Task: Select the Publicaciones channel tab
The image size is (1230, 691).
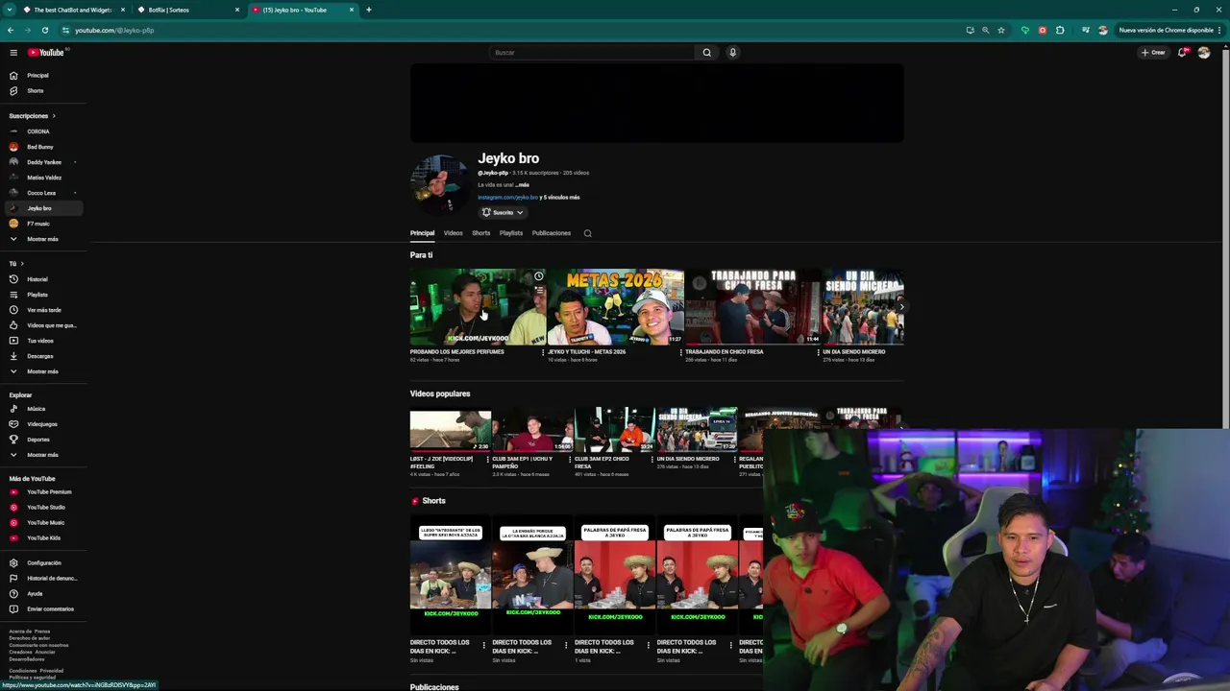Action: pyautogui.click(x=552, y=233)
